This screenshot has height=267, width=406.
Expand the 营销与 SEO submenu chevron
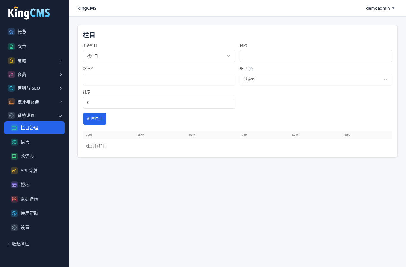61,88
